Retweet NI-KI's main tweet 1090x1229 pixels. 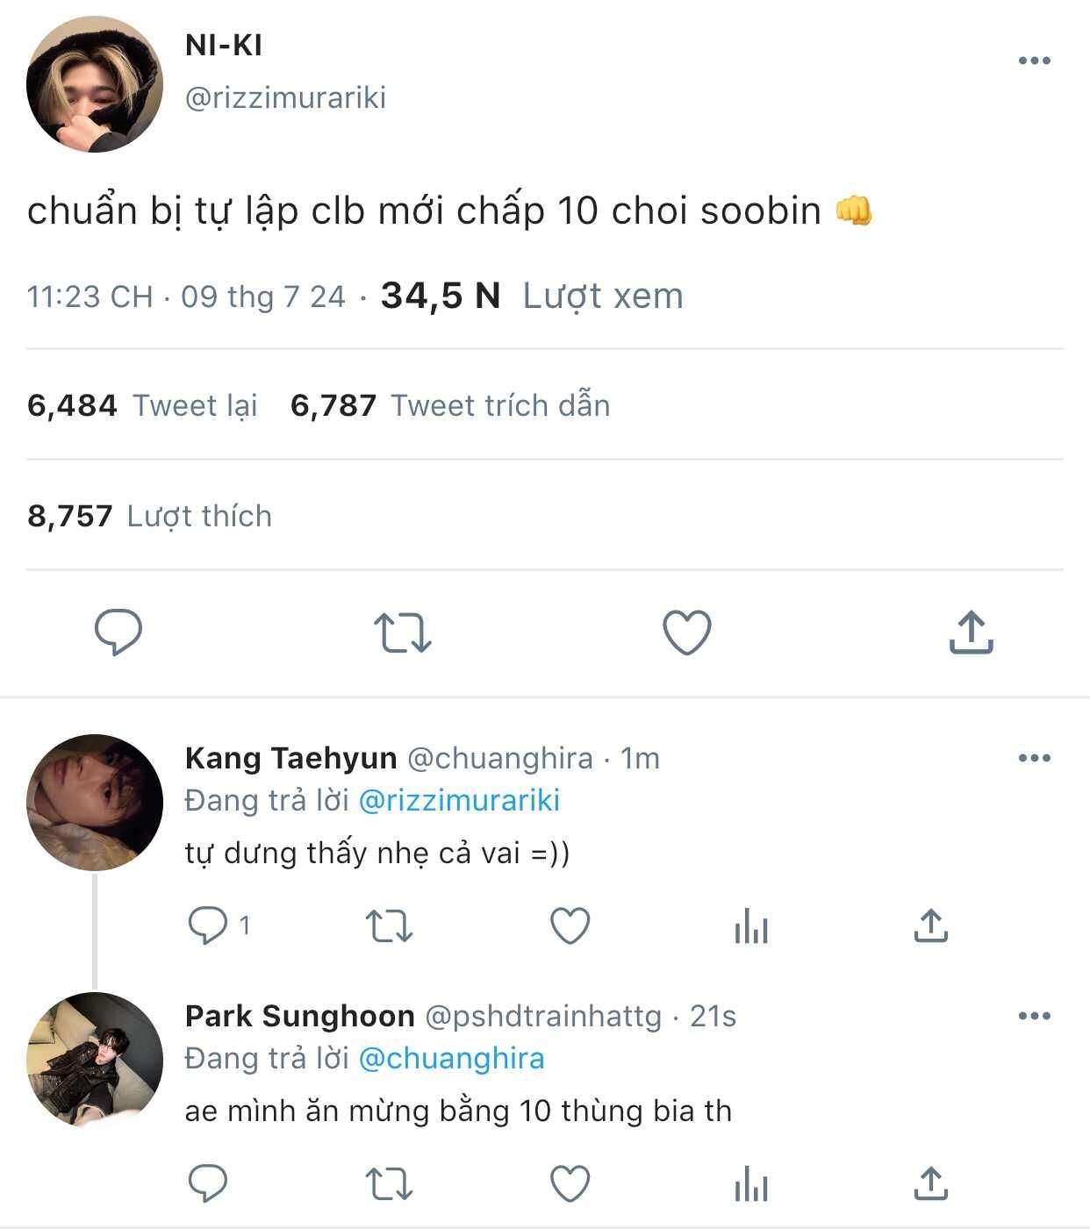402,632
